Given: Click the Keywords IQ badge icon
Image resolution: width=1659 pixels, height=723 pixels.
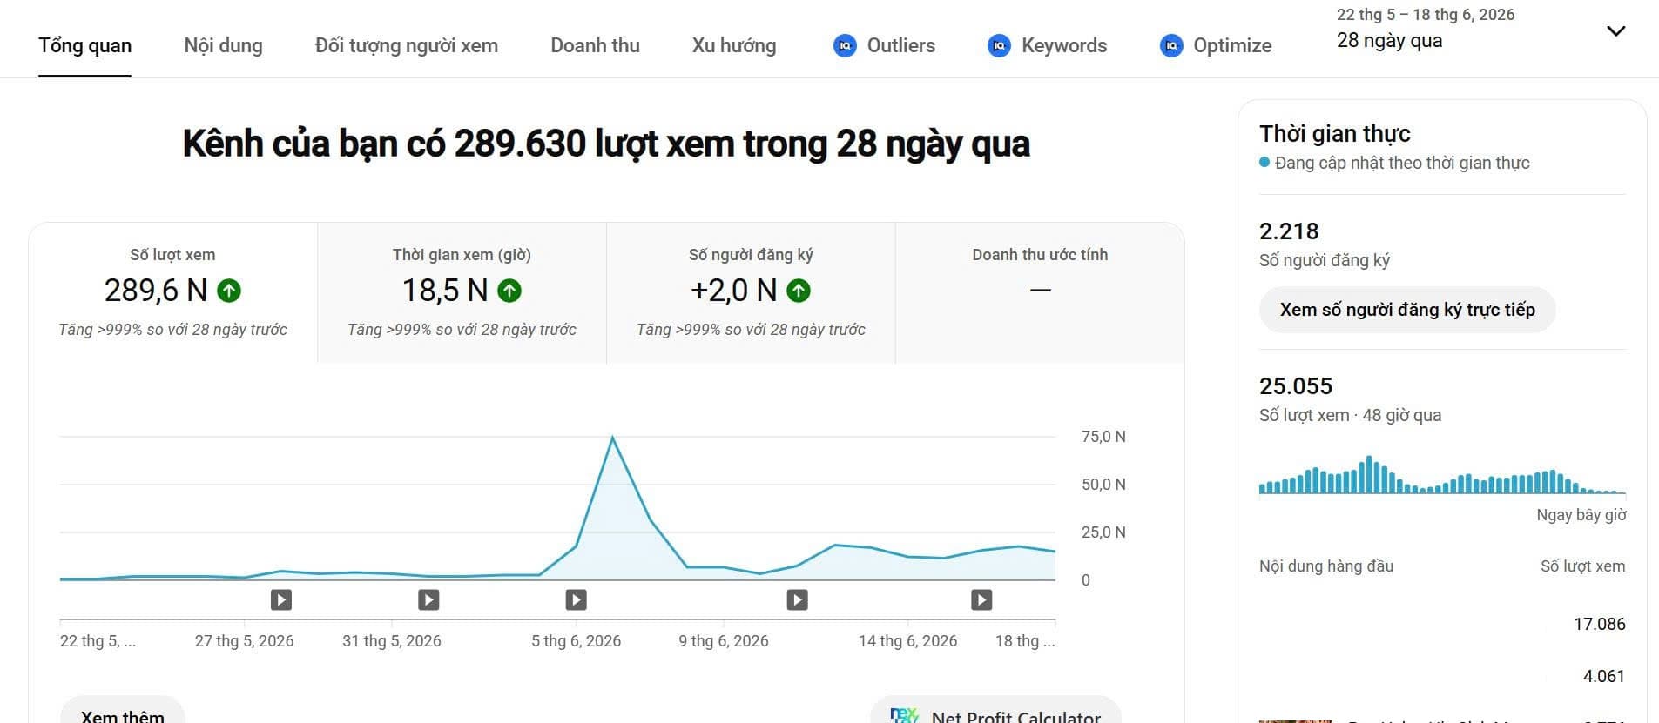Looking at the screenshot, I should (x=999, y=45).
